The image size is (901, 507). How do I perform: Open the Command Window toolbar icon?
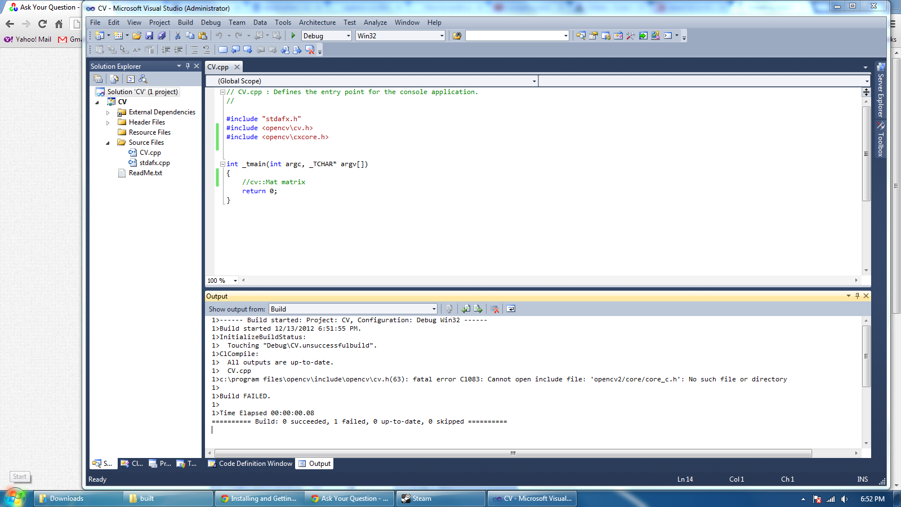click(668, 35)
